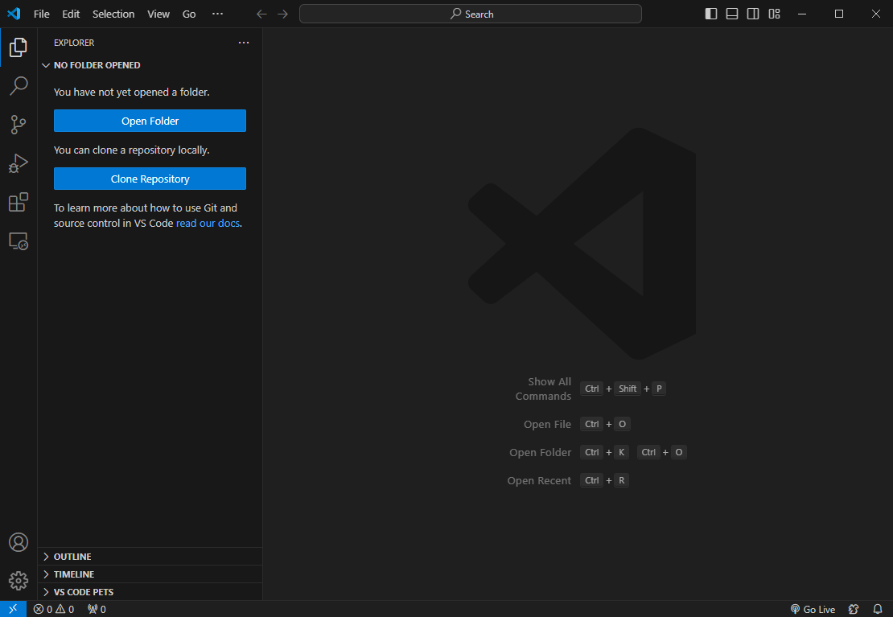Open the Accounts menu icon
Viewport: 893px width, 617px height.
(19, 542)
